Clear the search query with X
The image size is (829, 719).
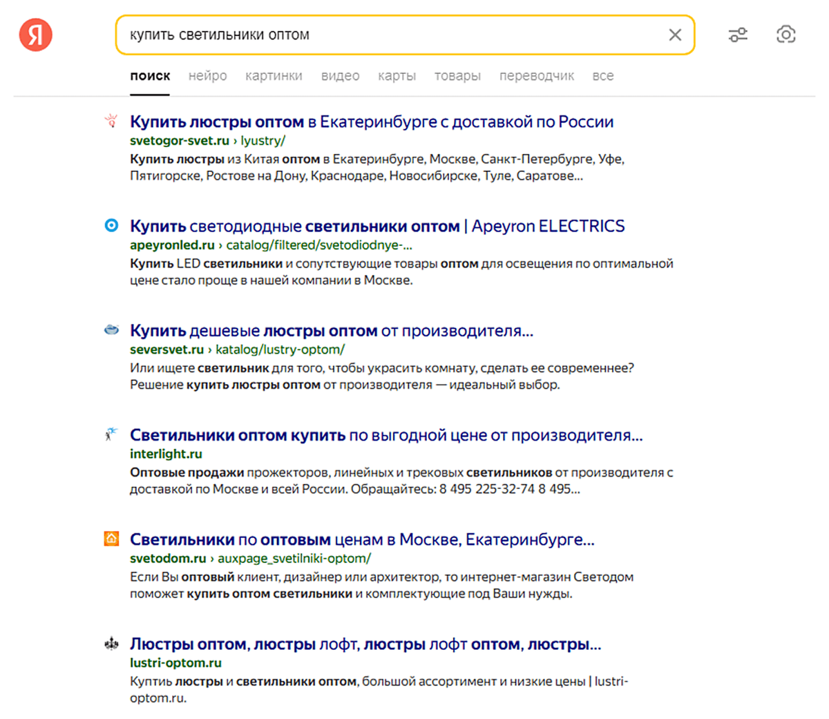click(x=675, y=35)
